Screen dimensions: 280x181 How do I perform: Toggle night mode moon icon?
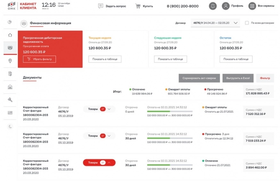click(x=10, y=126)
